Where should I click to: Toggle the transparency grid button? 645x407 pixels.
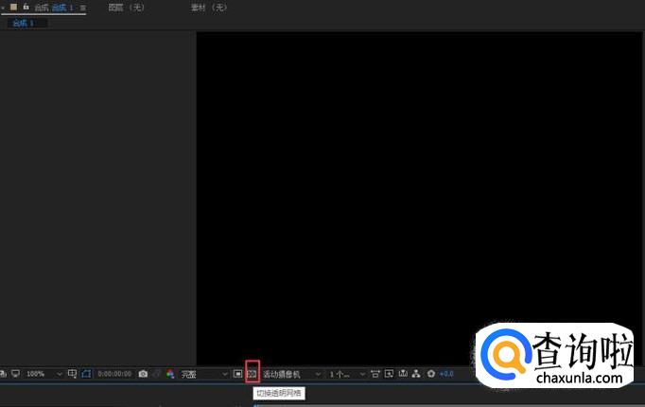tap(252, 374)
